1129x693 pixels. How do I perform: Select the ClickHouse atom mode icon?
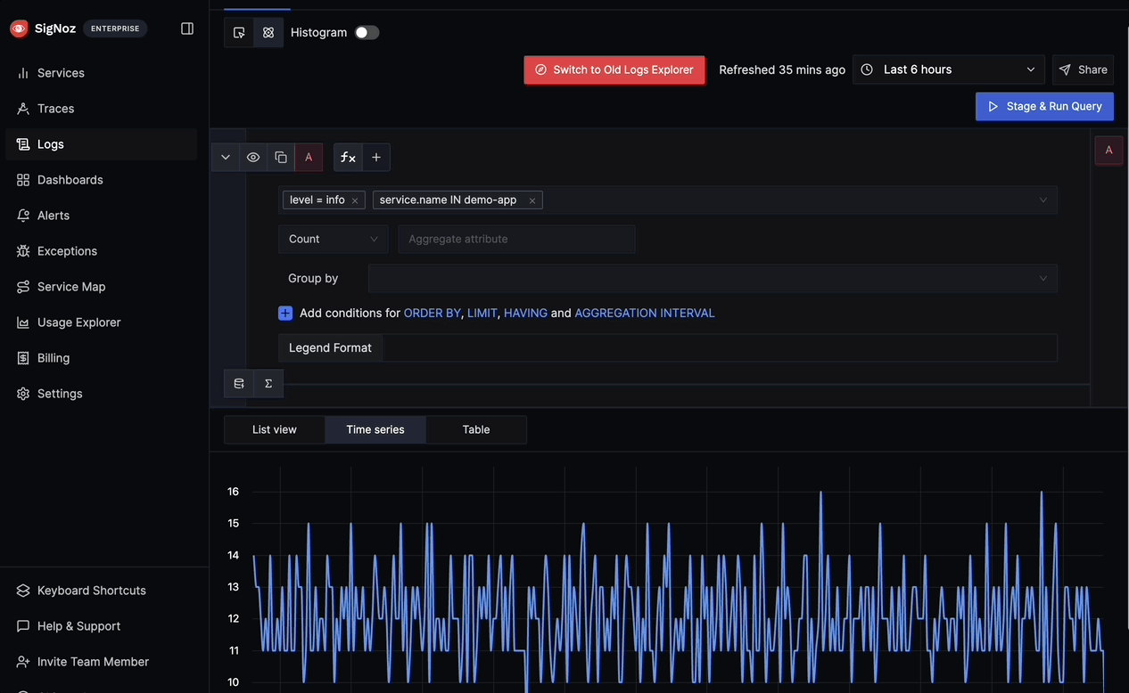(x=268, y=33)
